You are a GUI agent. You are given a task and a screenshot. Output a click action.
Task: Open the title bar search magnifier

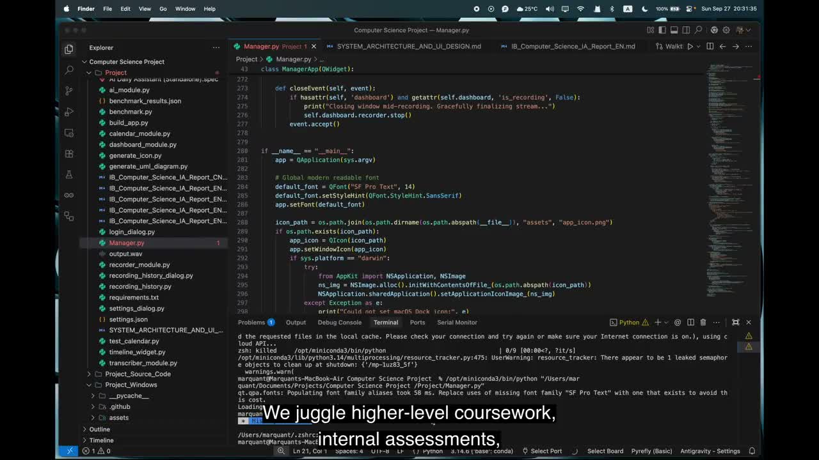[x=698, y=30]
